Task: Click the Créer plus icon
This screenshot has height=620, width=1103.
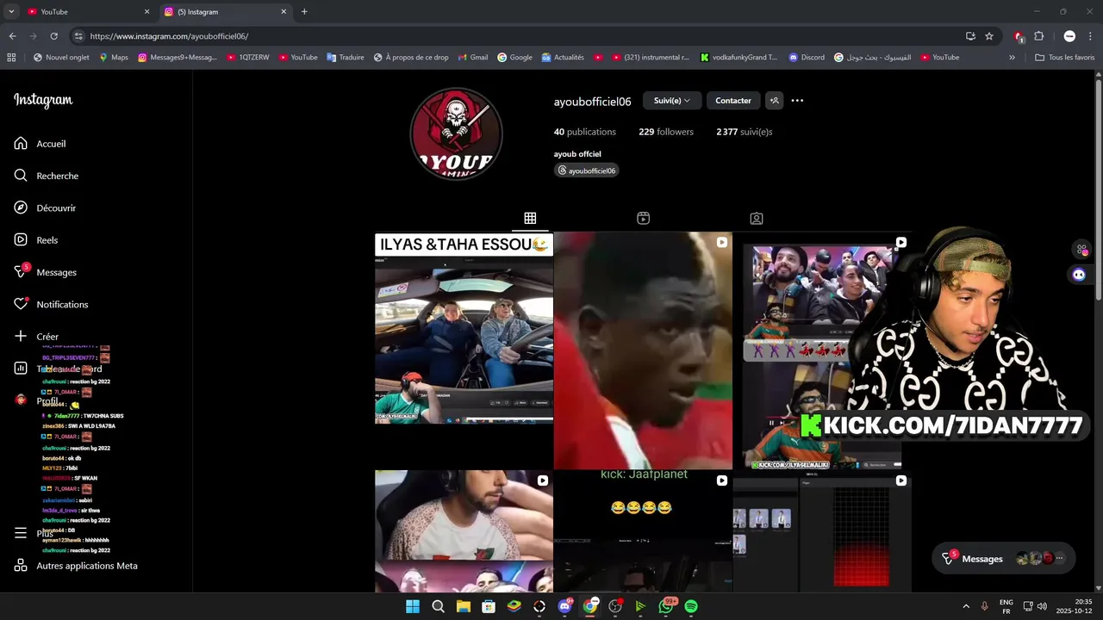Action: (x=21, y=337)
